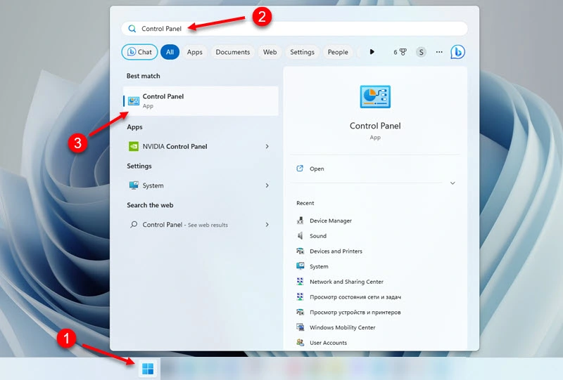Click the System icon in recent list

(x=301, y=266)
